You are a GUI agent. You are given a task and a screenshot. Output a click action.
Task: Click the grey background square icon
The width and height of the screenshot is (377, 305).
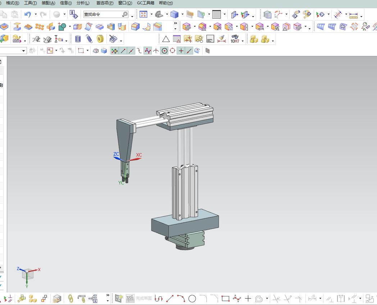[217, 14]
